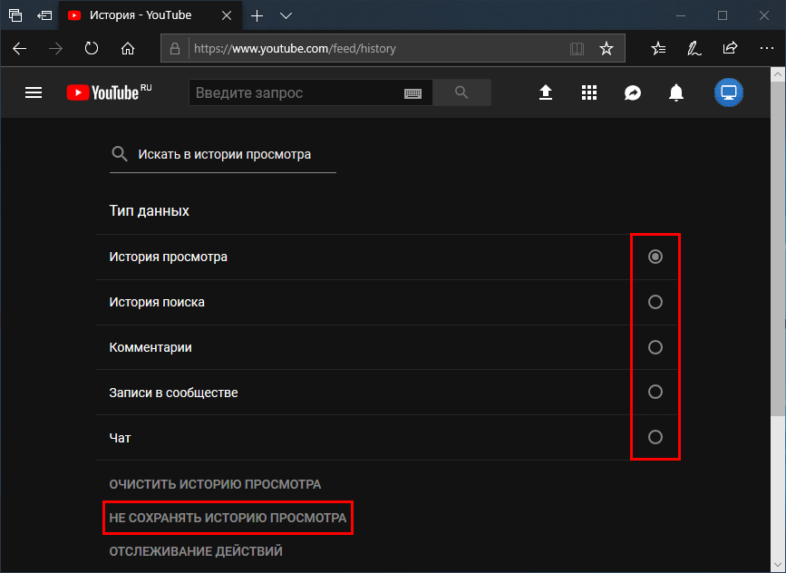Image resolution: width=786 pixels, height=573 pixels.
Task: Open a new browser tab
Action: tap(257, 15)
